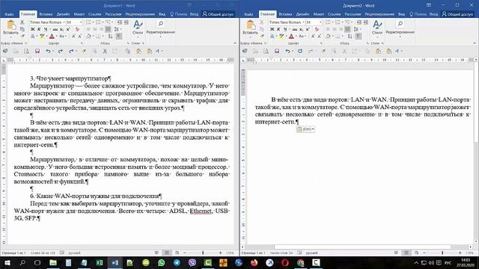
Task: Click Помощ tell-me lightbulb in Документ2 window
Action: (x=418, y=14)
